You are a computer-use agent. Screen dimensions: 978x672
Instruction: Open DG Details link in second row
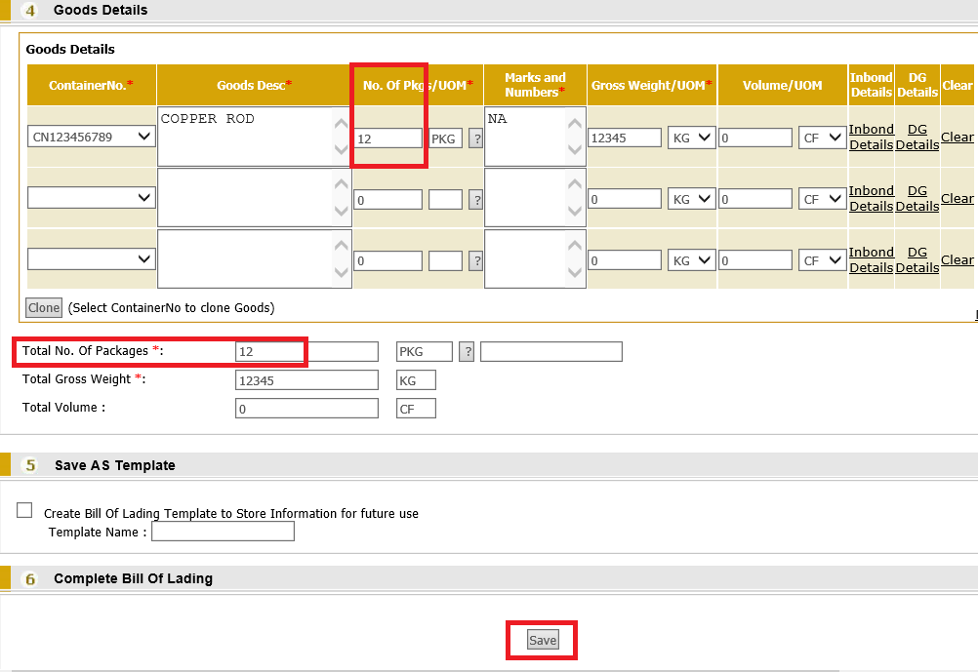[917, 198]
